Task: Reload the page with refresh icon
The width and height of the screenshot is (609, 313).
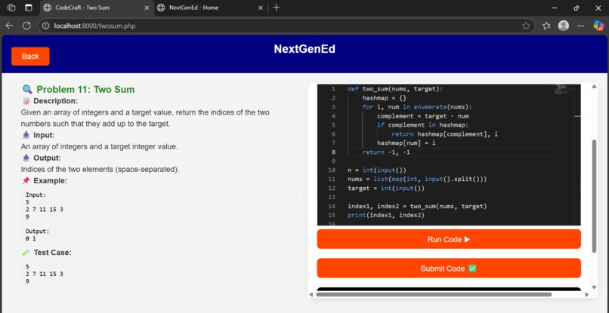Action: coord(26,26)
